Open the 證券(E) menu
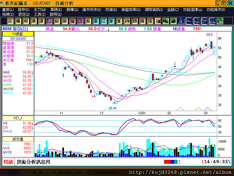Image resolution: width=234 pixels, height=176 pixels. [x=23, y=10]
